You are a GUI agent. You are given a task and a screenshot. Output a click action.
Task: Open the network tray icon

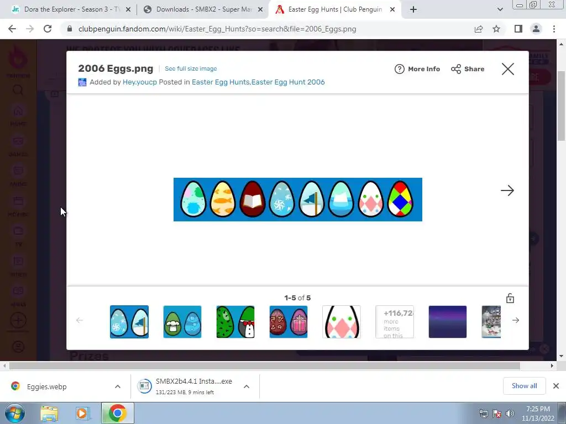pyautogui.click(x=483, y=414)
